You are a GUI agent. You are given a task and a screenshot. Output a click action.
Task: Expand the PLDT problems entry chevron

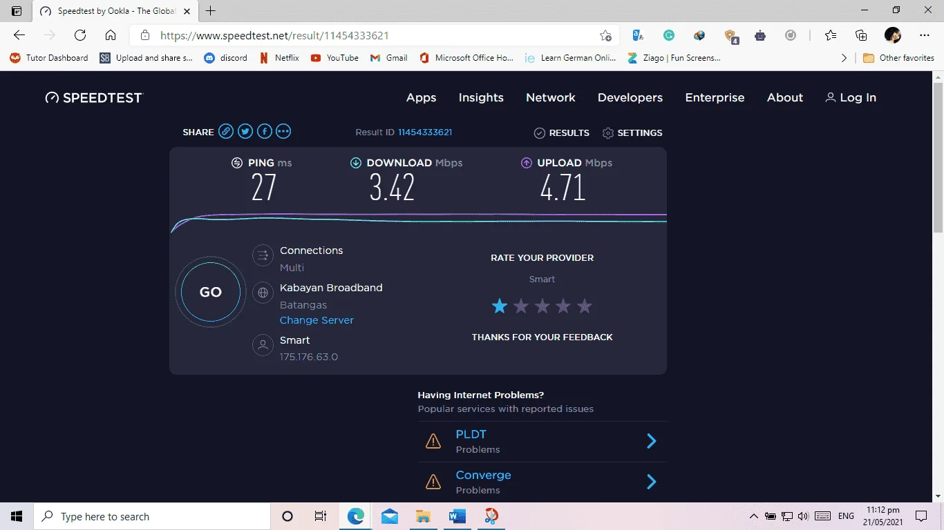[x=651, y=441]
